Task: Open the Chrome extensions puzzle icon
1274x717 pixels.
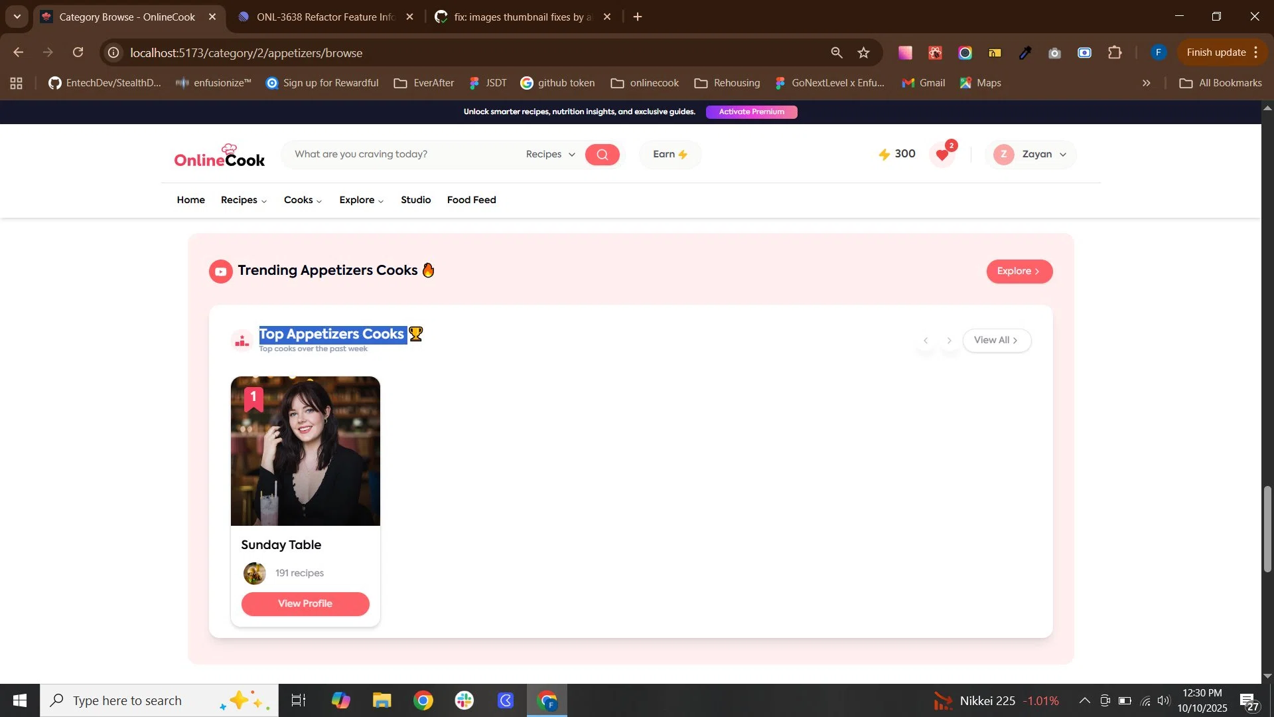Action: [1115, 52]
